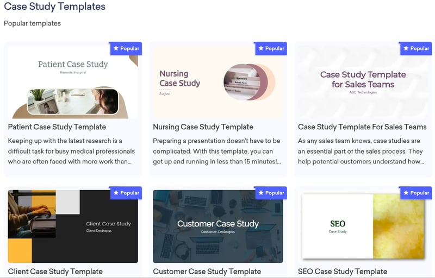Click the star Popular badge on Patient Case Study
This screenshot has height=278, width=435.
pyautogui.click(x=126, y=48)
